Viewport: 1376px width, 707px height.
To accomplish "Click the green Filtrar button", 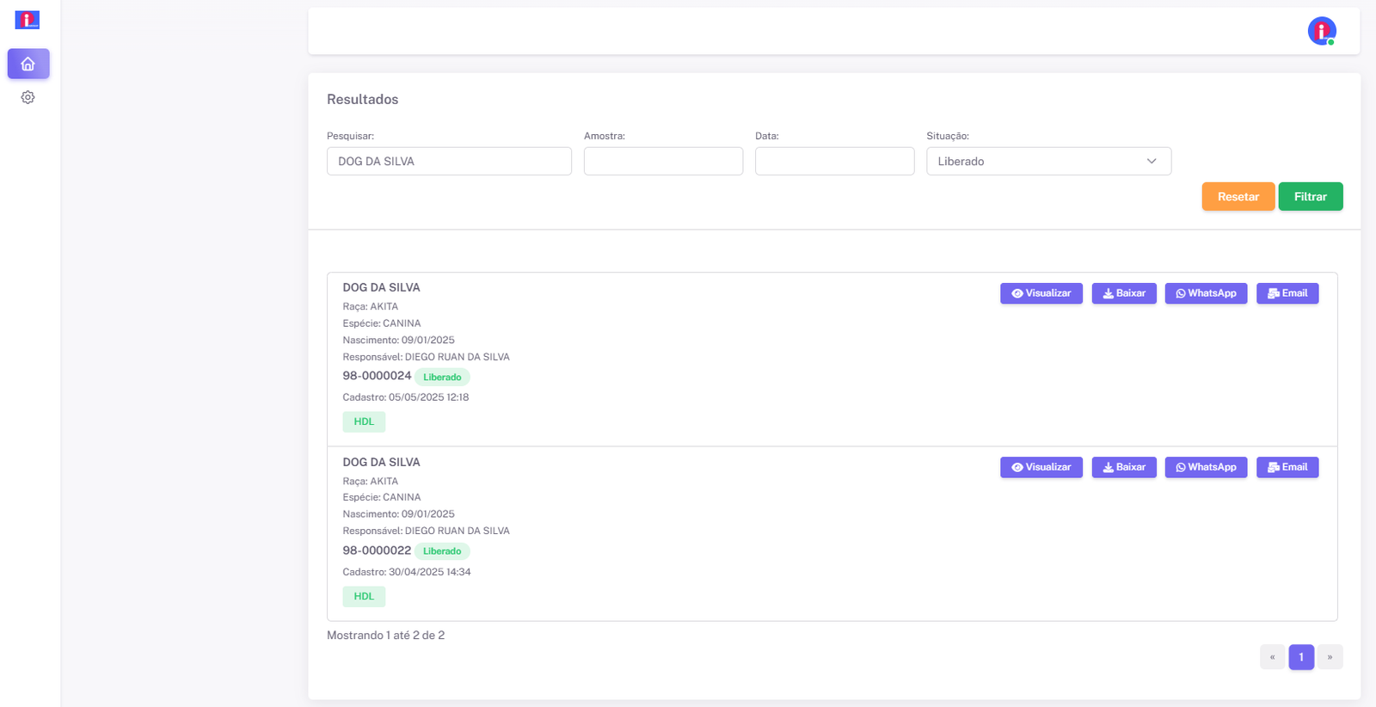I will click(x=1310, y=197).
